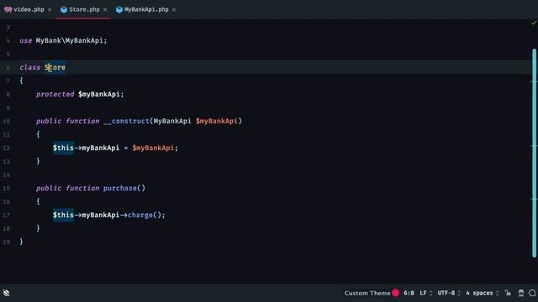Open the MyBankApi.php tab

coord(146,9)
